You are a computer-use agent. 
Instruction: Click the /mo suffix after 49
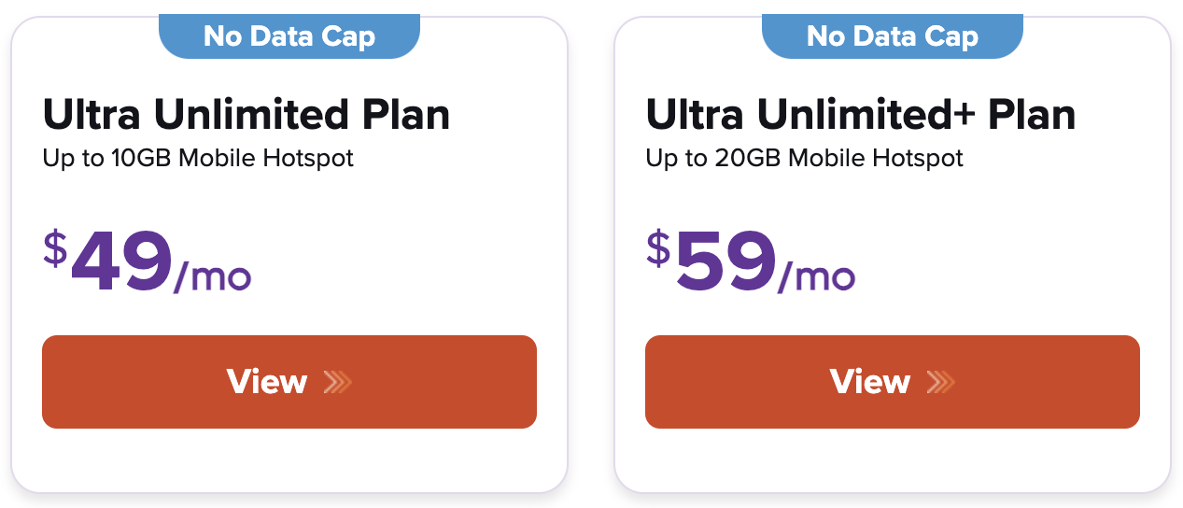213,276
